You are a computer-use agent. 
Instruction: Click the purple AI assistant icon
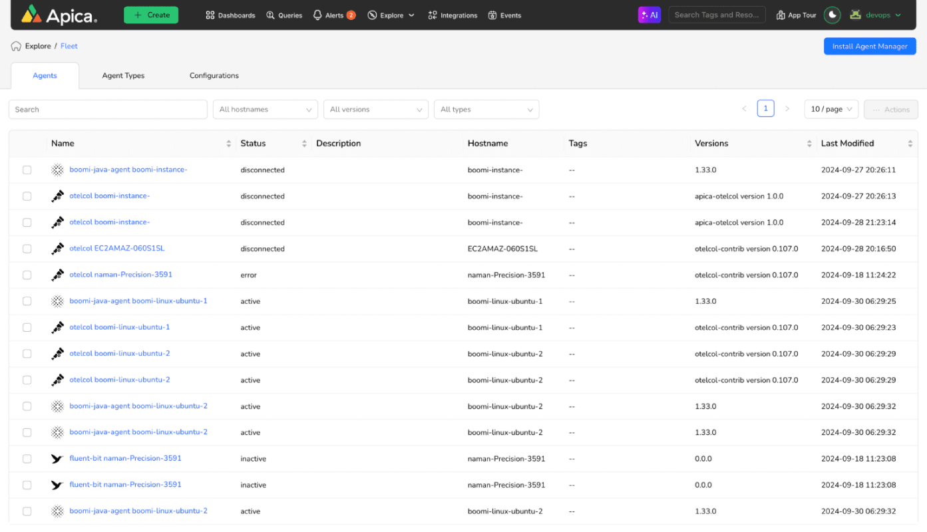click(x=649, y=15)
